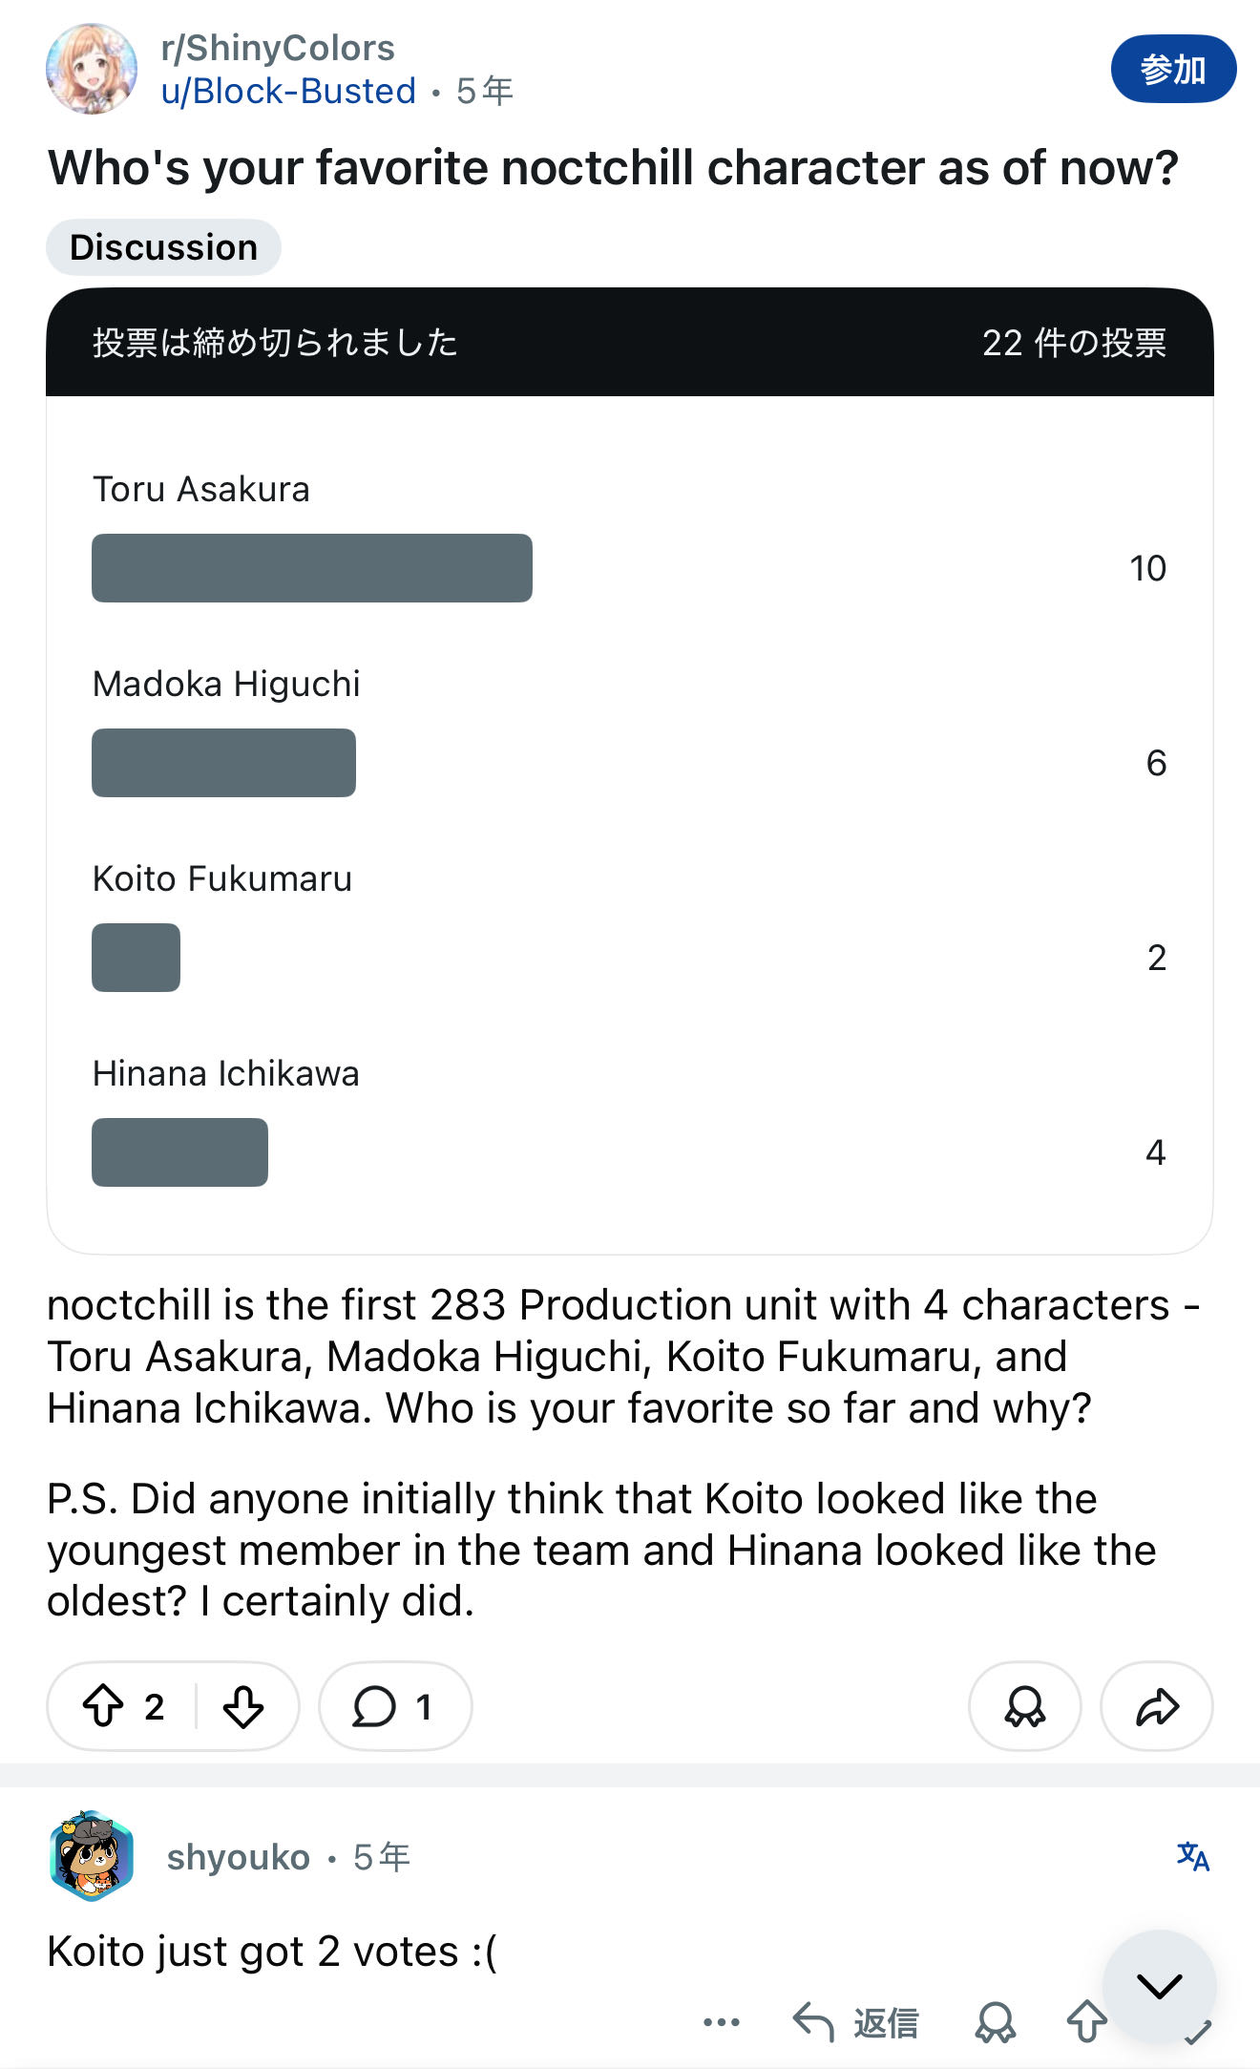Open the three-dot menu on shyouko's comment
The width and height of the screenshot is (1260, 2069).
(x=721, y=2021)
